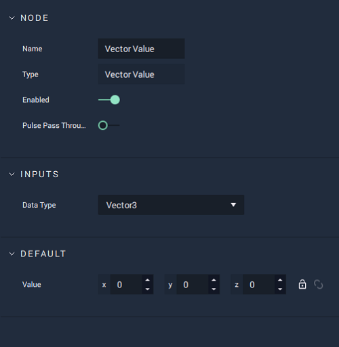
Task: Collapse the INPUTS section chevron
Action: [x=12, y=175]
